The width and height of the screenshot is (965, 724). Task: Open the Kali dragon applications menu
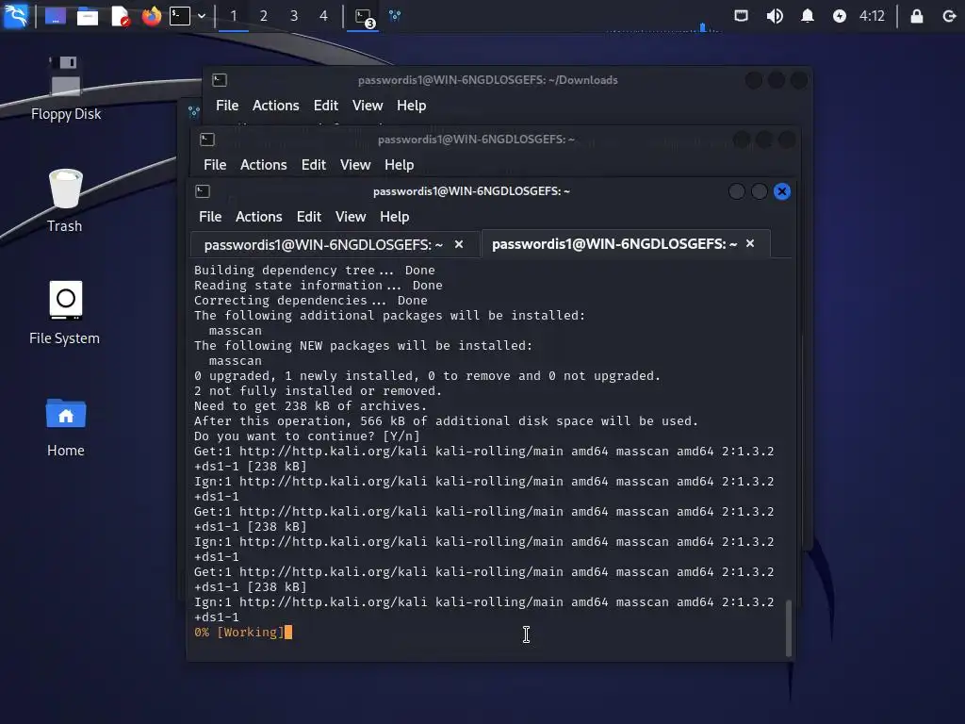16,15
